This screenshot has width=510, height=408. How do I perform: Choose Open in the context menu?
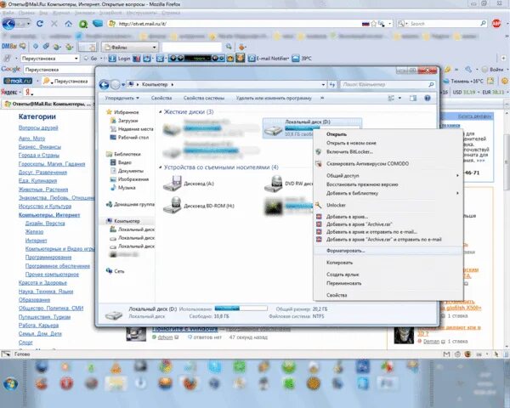tap(337, 134)
